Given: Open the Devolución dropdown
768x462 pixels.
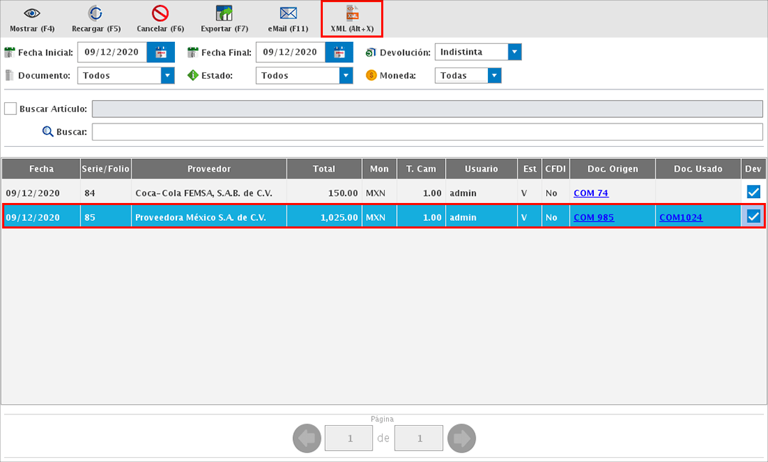Looking at the screenshot, I should coord(513,51).
